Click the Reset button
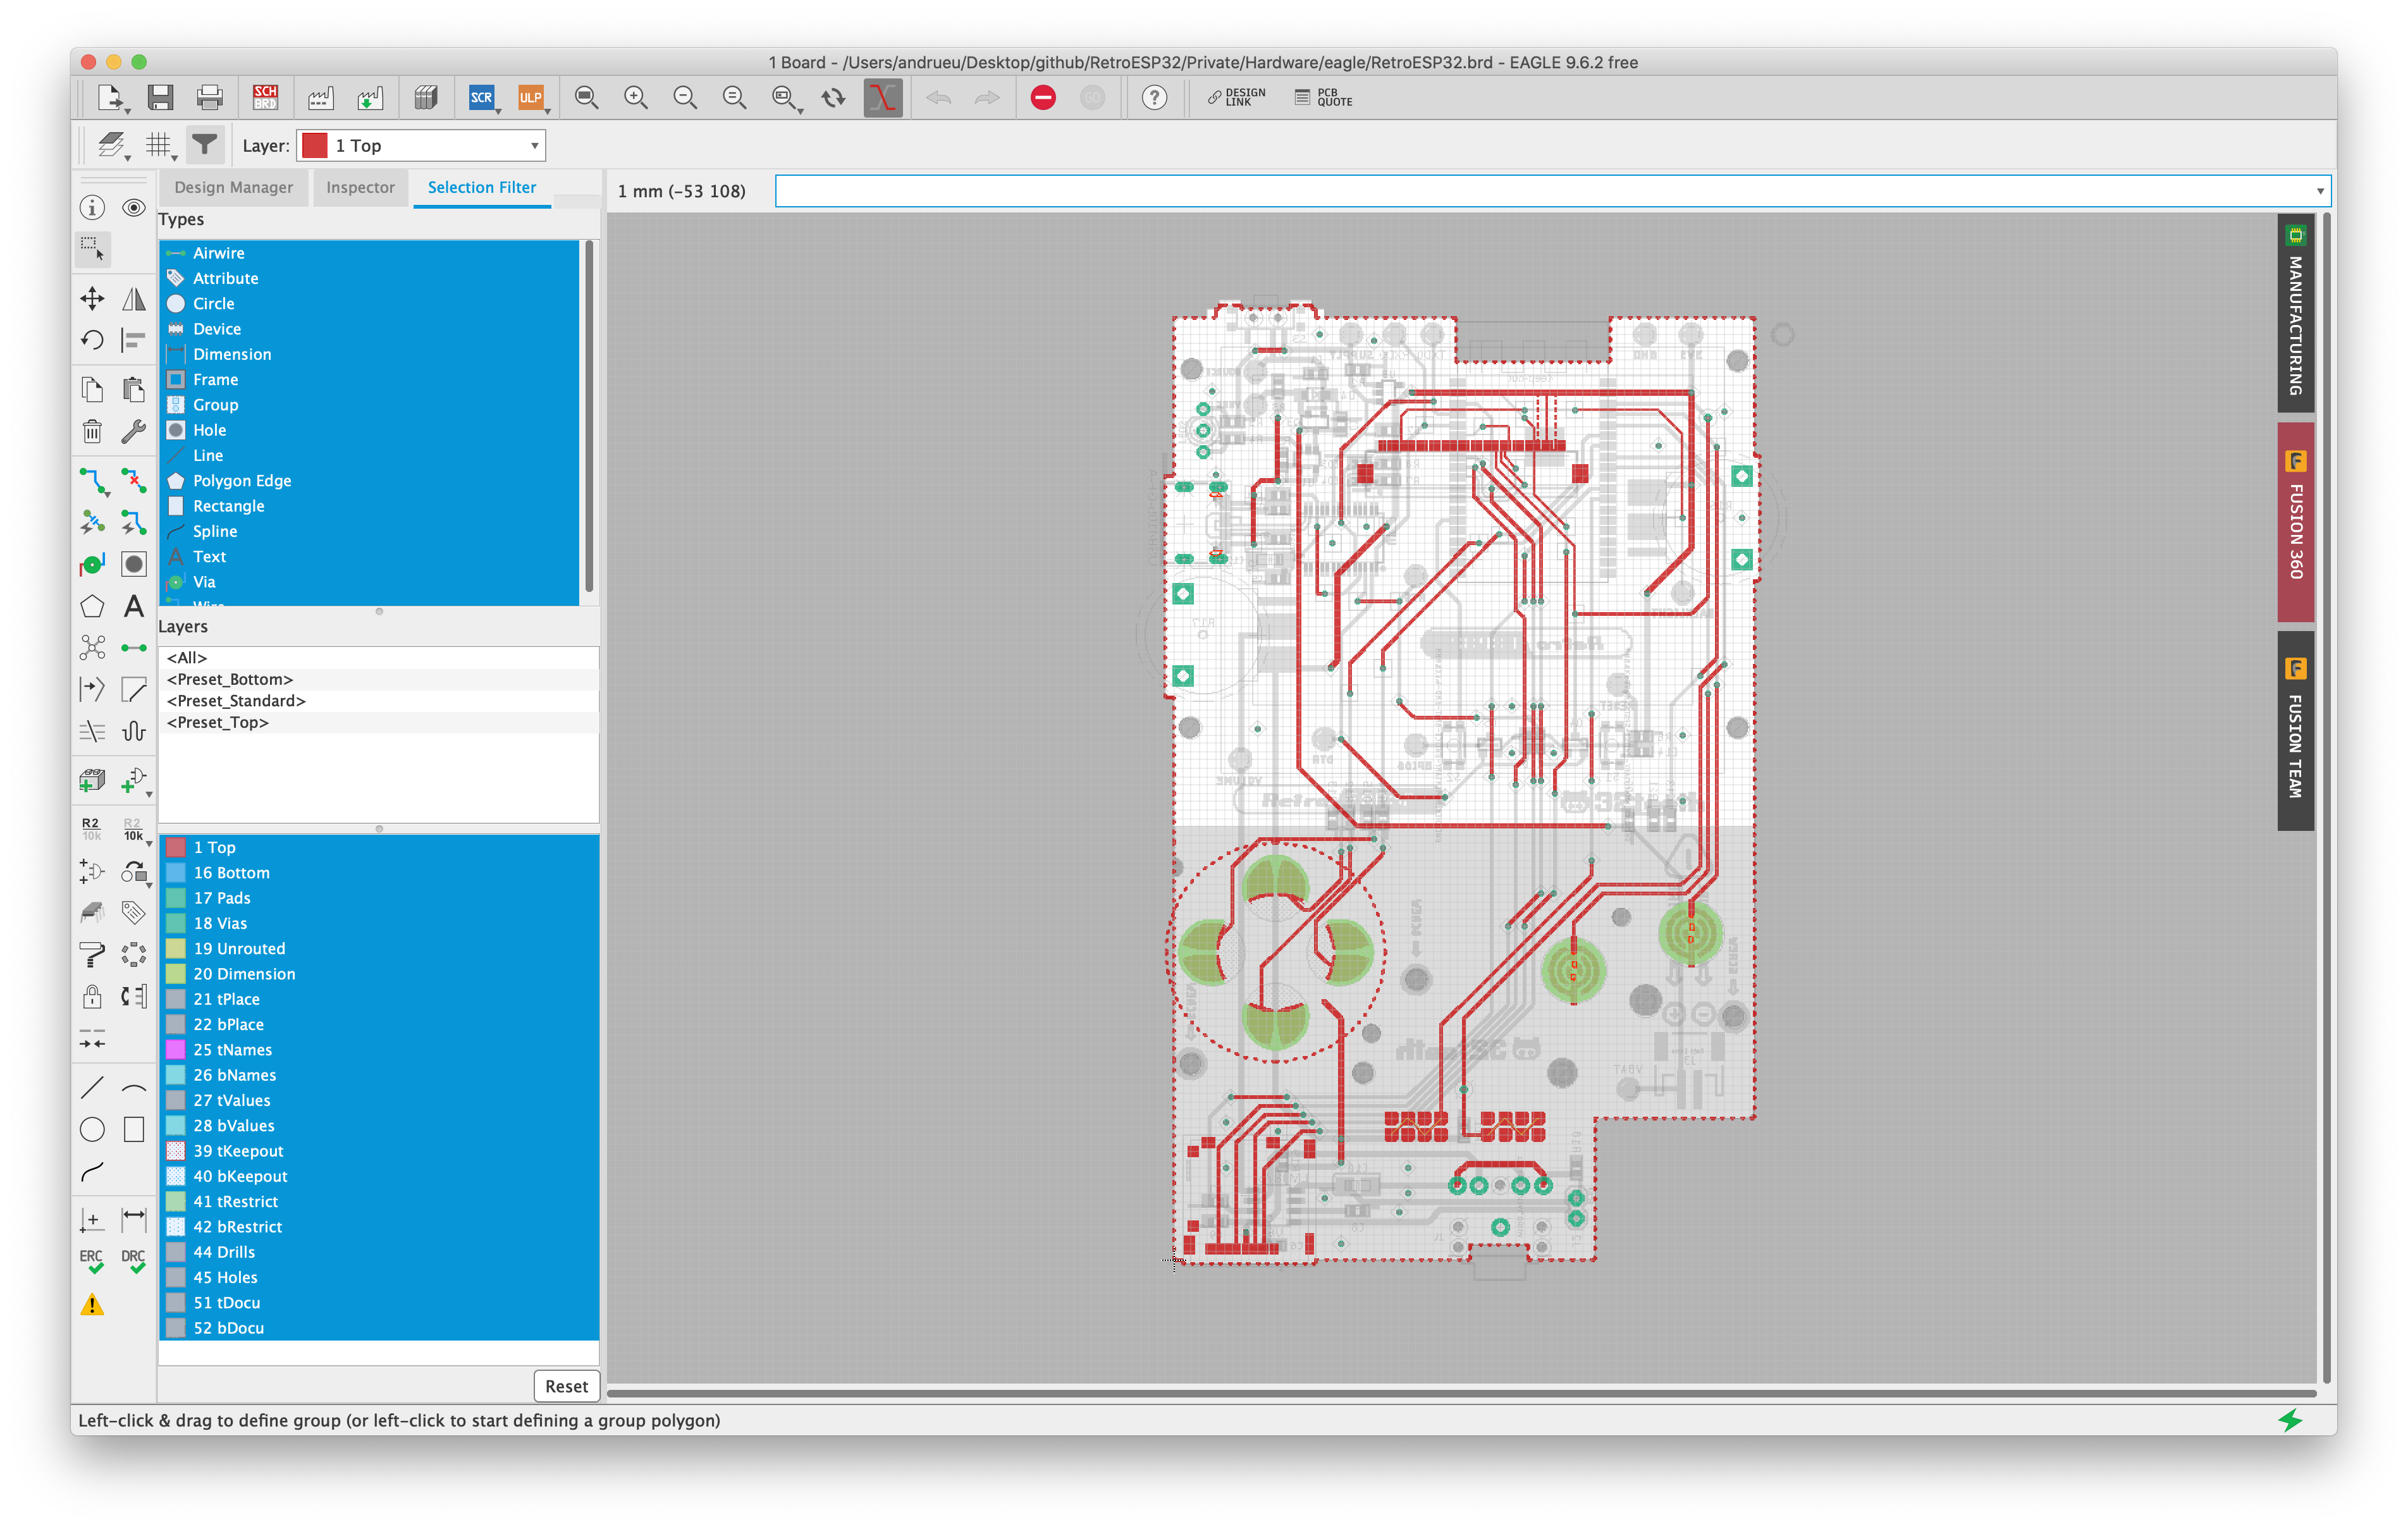 point(566,1386)
